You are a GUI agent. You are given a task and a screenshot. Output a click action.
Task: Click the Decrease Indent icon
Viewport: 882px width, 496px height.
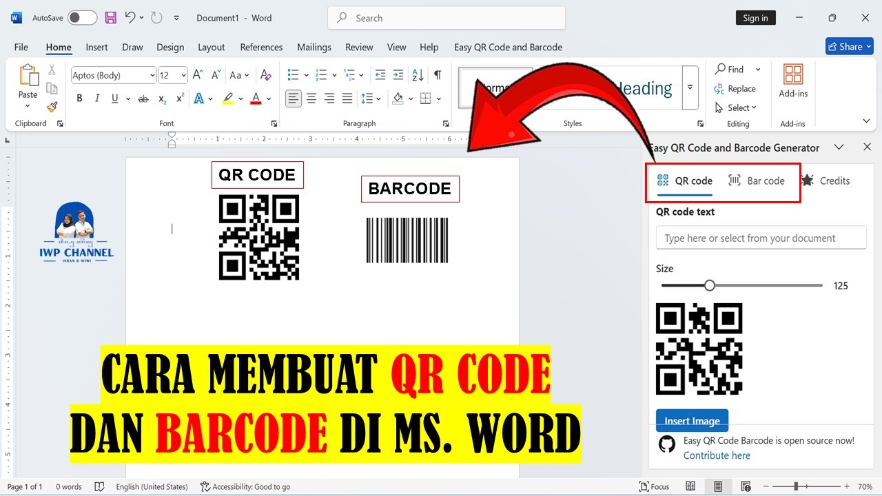coord(380,75)
